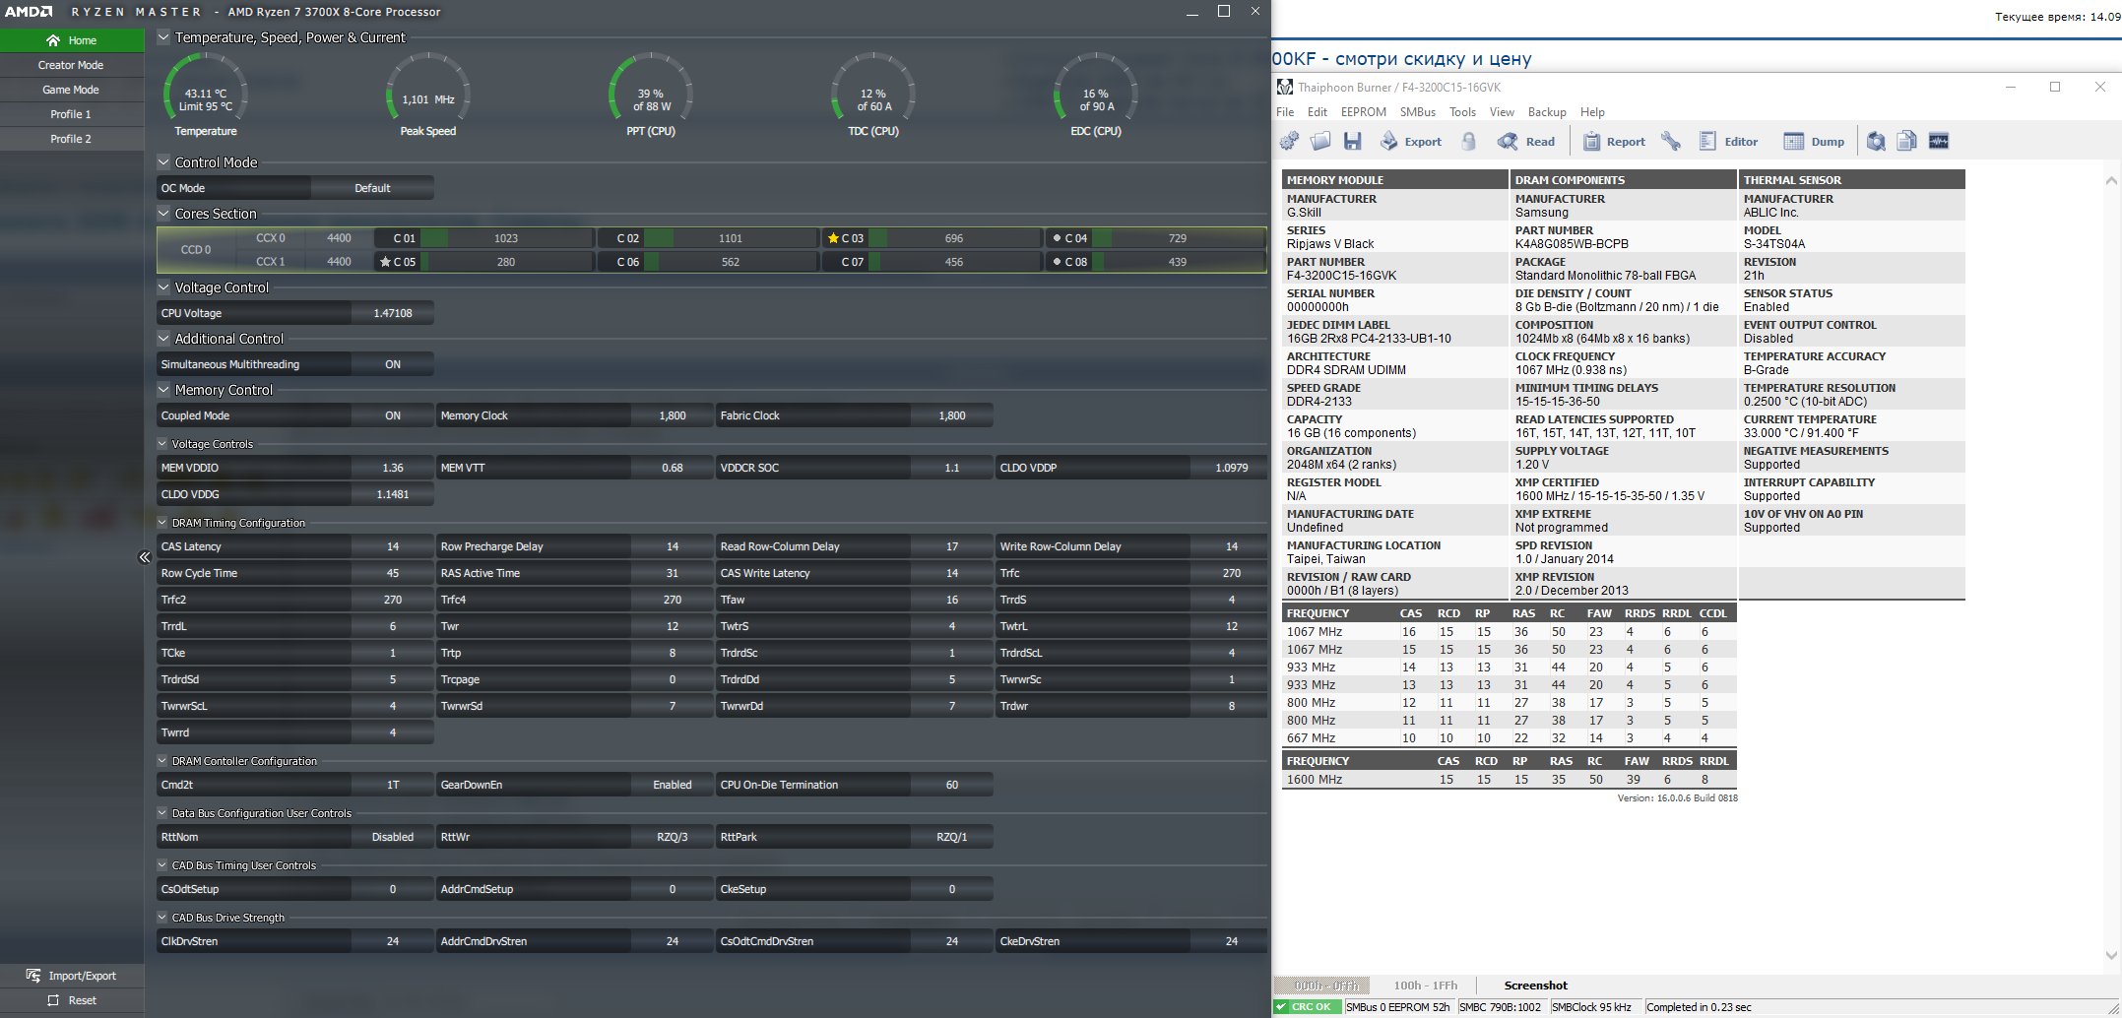
Task: Open the RttNom Disabled selector
Action: tap(393, 837)
